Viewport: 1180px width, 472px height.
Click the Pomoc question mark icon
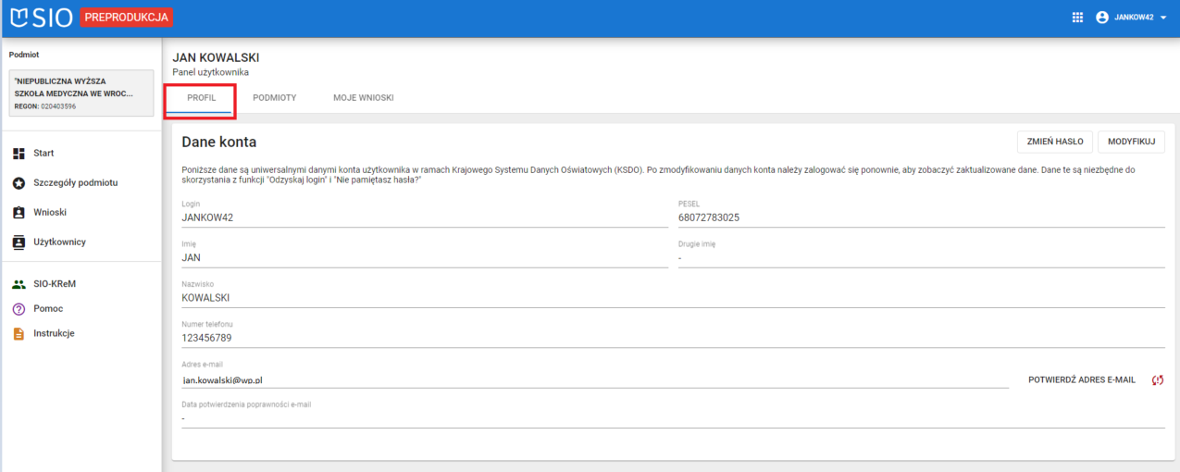19,309
